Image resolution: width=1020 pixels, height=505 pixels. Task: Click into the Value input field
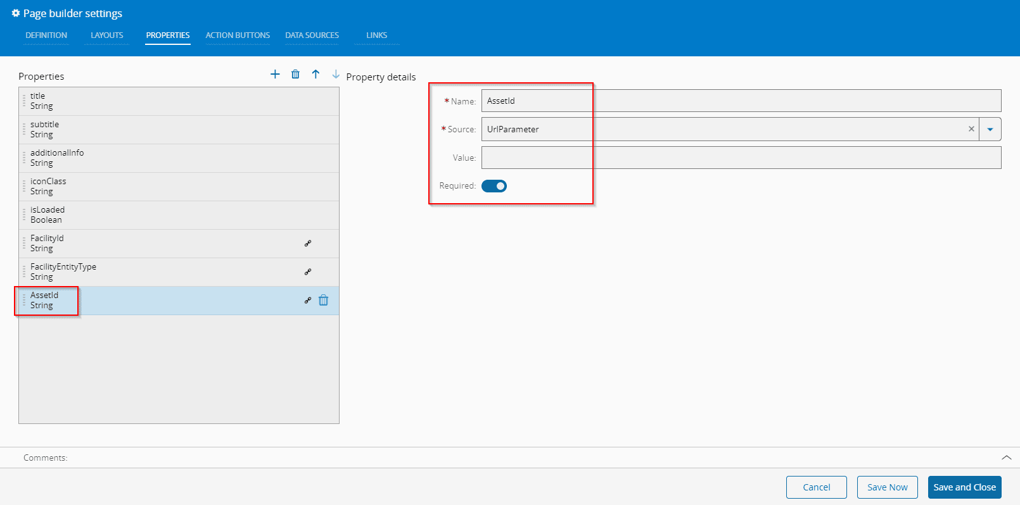(x=741, y=158)
